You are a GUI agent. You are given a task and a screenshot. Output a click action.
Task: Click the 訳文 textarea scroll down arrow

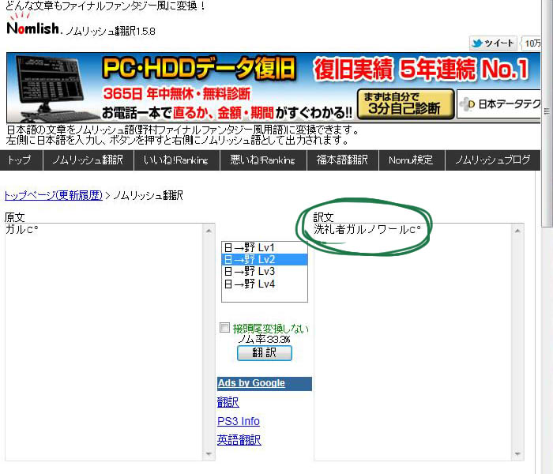coord(517,454)
